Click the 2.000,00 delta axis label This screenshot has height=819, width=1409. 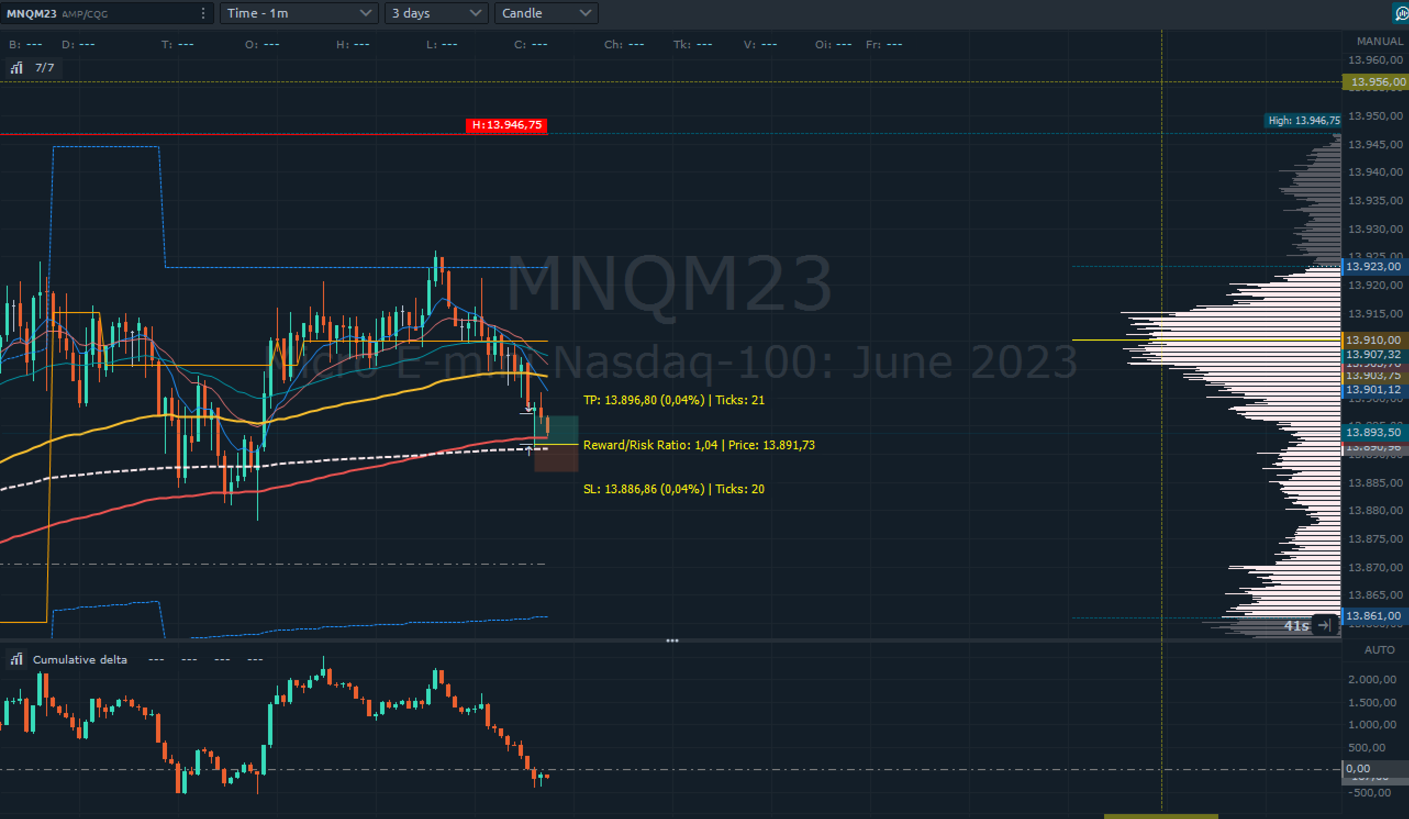point(1372,679)
